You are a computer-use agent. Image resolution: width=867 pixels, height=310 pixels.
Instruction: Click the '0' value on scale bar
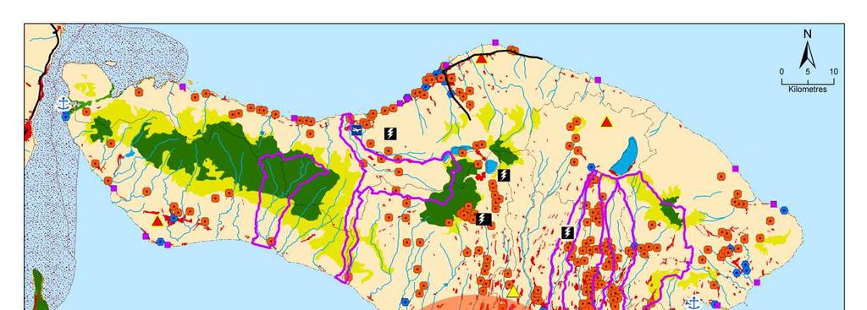781,72
